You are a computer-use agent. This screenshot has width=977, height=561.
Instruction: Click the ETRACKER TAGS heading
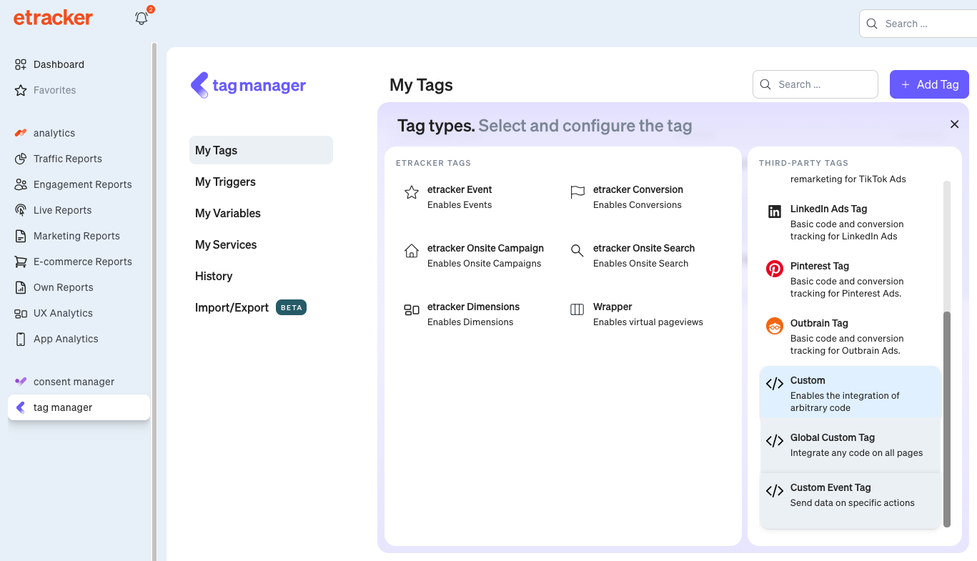(x=433, y=163)
